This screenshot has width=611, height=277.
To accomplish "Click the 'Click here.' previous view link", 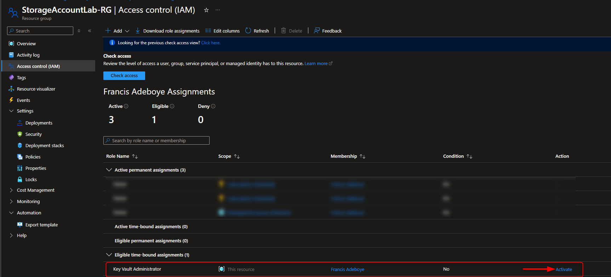I will pos(211,43).
